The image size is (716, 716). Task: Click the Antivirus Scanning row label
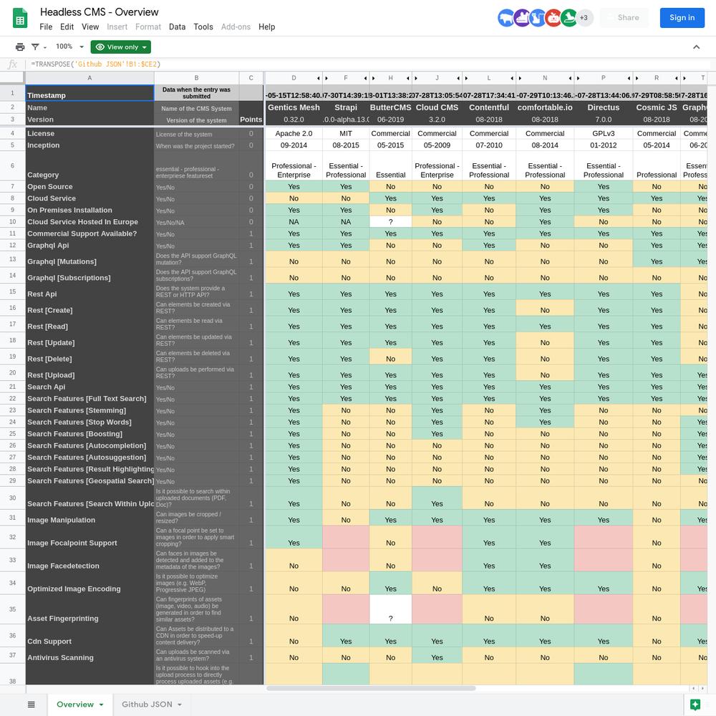[60, 657]
